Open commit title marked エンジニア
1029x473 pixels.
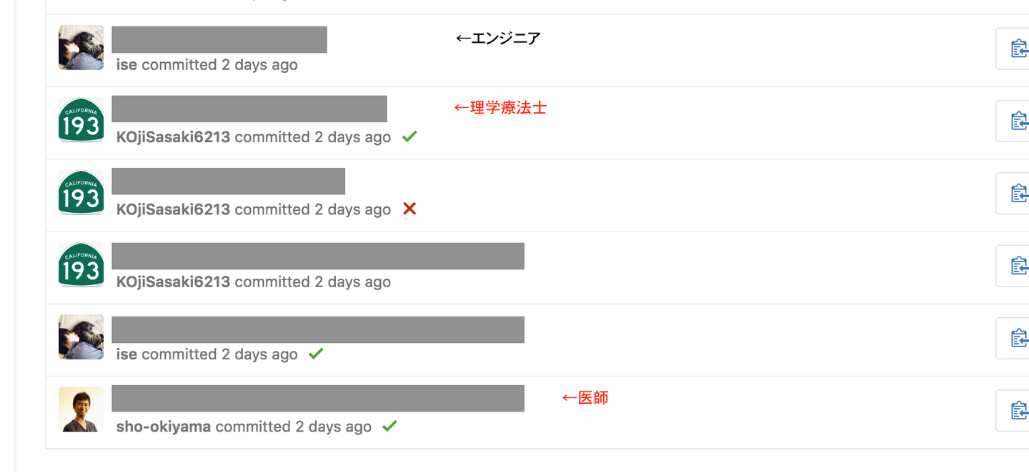coord(219,39)
